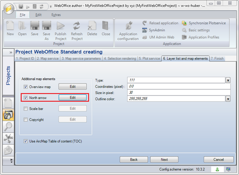The width and height of the screenshot is (239, 175).
Task: Click the Size in pixel field
Action: pyautogui.click(x=179, y=92)
